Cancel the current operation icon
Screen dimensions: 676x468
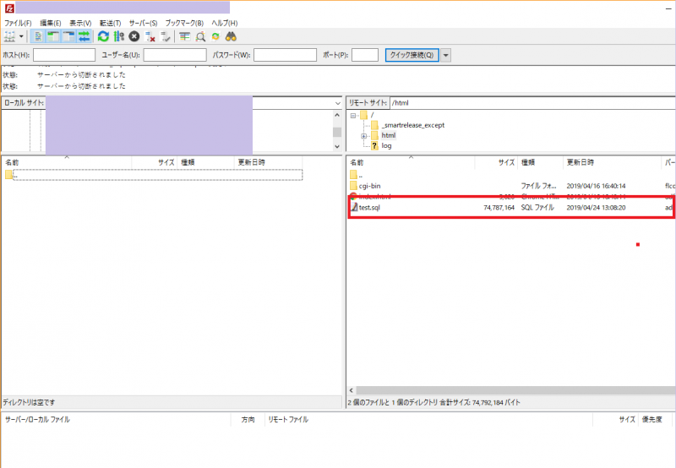134,36
